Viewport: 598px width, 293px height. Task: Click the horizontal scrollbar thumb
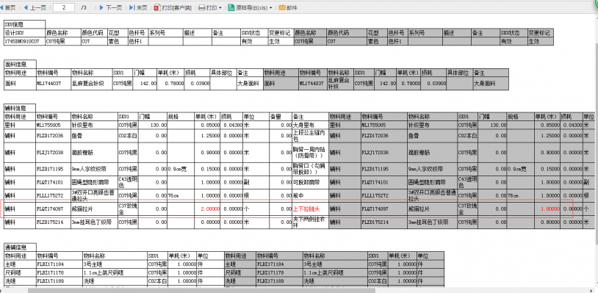pos(202,291)
